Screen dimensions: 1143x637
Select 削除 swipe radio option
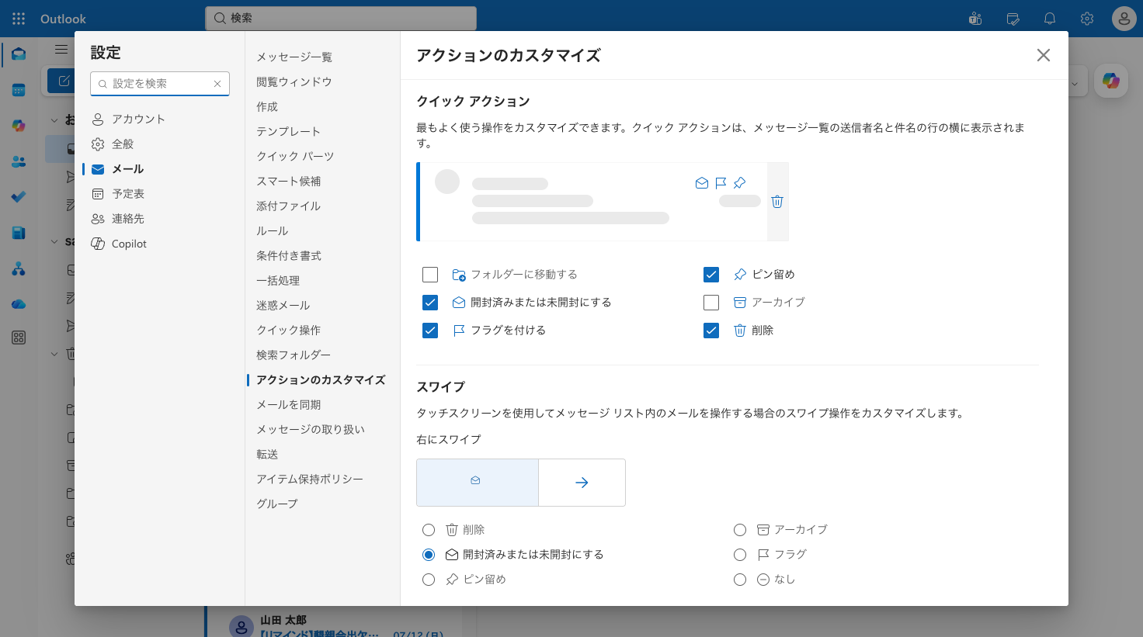pyautogui.click(x=429, y=530)
